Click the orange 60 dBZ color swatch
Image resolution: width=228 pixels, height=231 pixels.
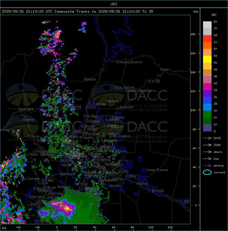(x=207, y=45)
